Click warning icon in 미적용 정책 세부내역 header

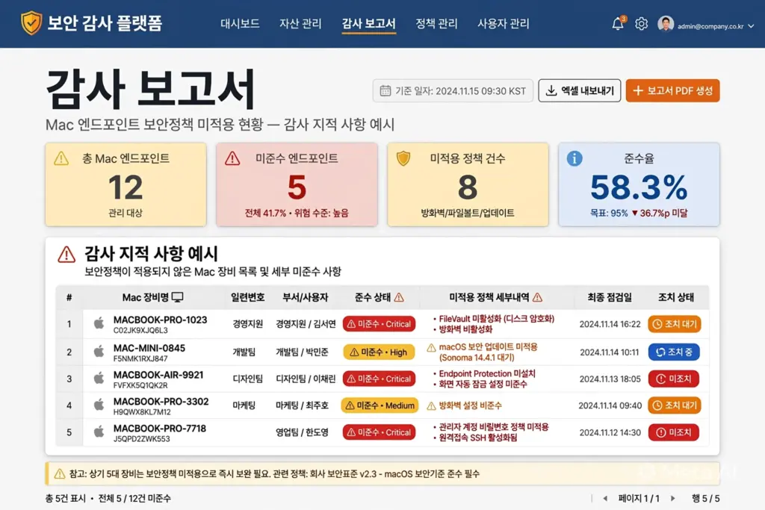(537, 297)
